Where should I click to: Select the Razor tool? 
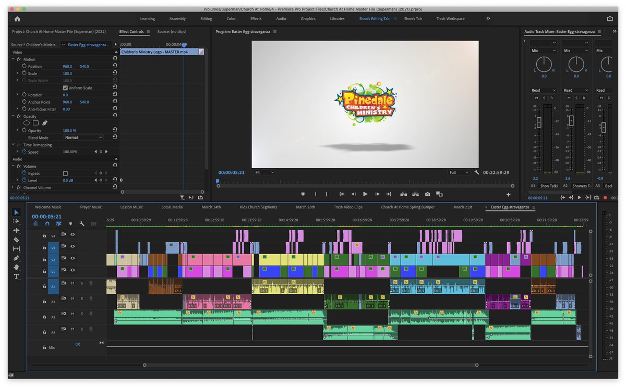16,240
